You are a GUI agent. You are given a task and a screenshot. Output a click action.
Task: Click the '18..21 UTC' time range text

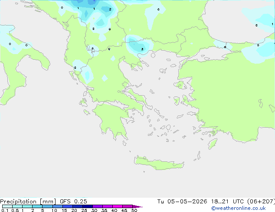click(227, 202)
